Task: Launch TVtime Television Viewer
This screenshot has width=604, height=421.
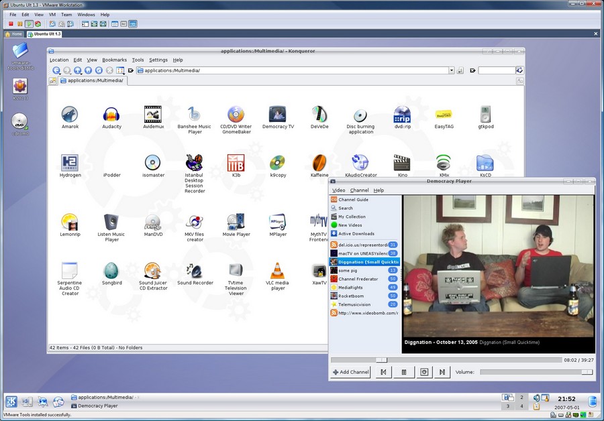Action: pyautogui.click(x=236, y=271)
